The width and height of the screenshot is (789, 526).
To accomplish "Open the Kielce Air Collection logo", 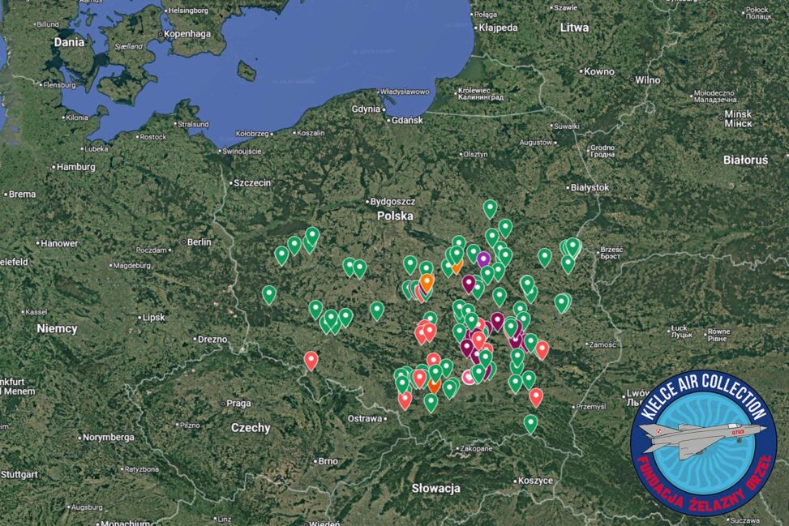I will (703, 443).
